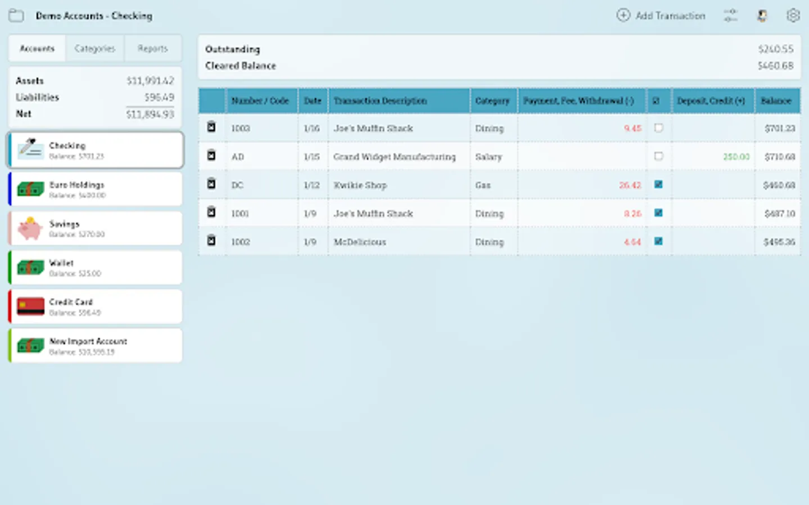Click the Demo Accounts - Checking title
Viewport: 809px width, 505px height.
click(x=94, y=16)
